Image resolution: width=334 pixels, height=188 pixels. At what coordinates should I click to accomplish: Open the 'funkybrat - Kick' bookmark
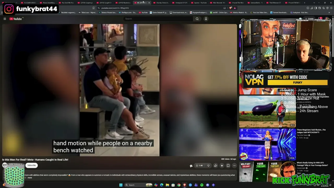(299, 13)
